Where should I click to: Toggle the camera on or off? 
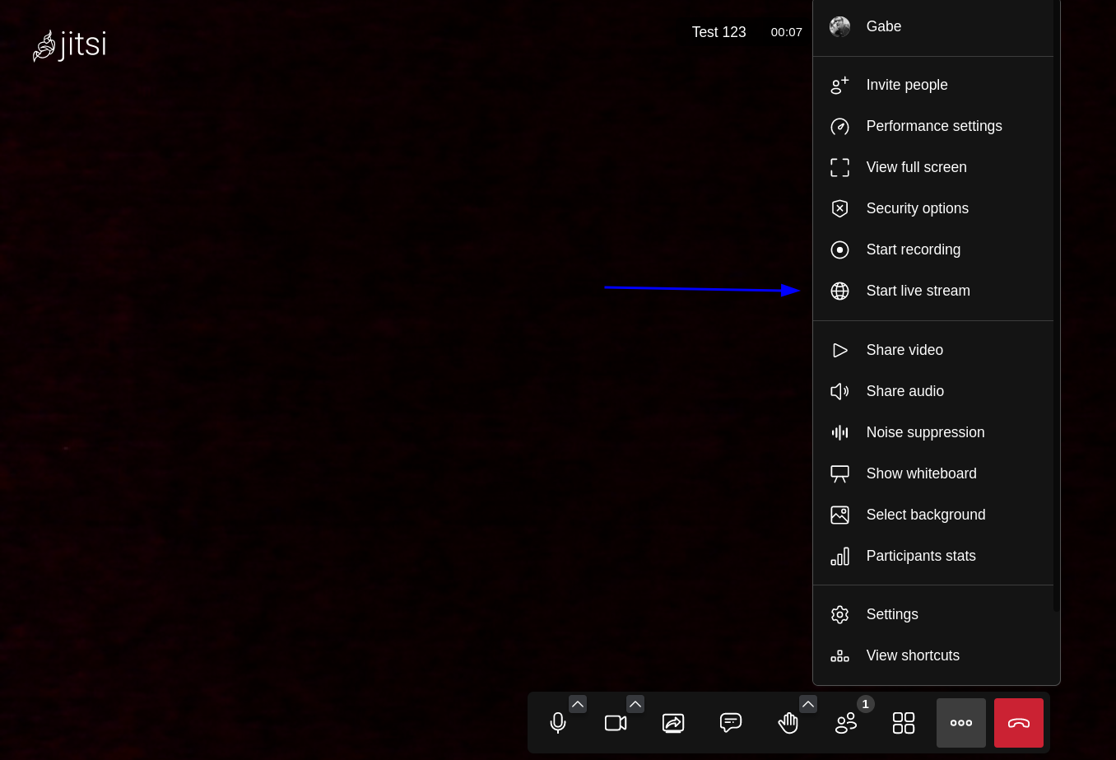coord(616,723)
